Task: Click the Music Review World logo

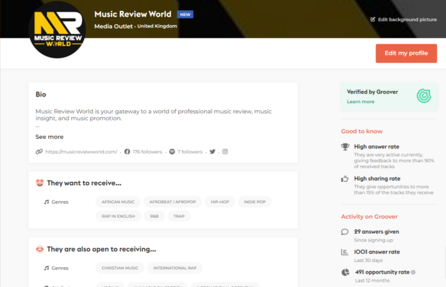Action: pos(56,29)
